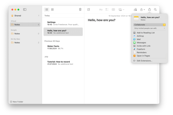This screenshot has width=173, height=115.
Task: Share note via Messages
Action: point(149,42)
